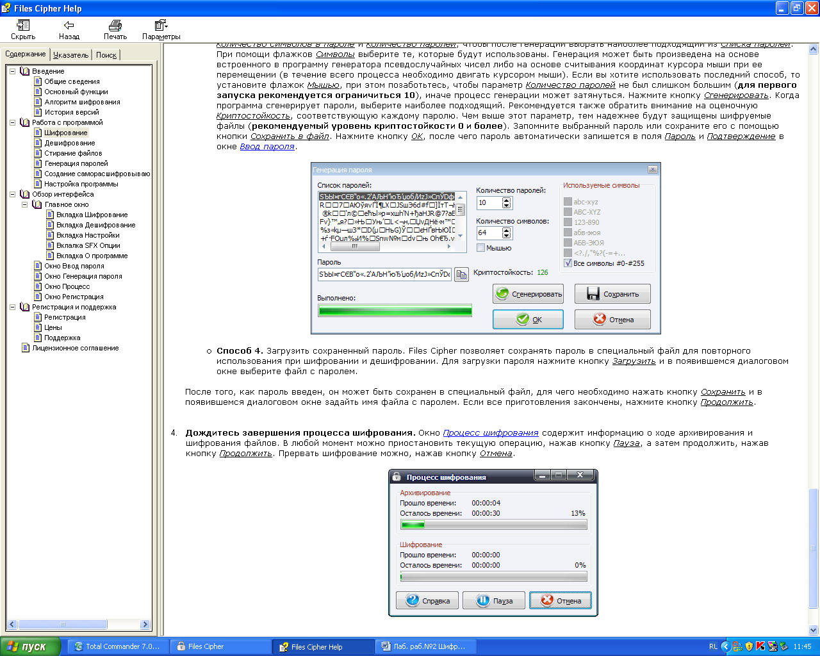Click the RL language indicator in the tray
820x656 pixels.
click(x=713, y=646)
